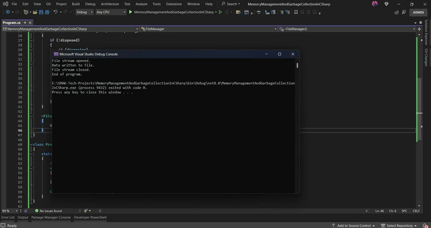Screen dimensions: 431x228
Task: Click the editor split window icon
Action: [419, 29]
